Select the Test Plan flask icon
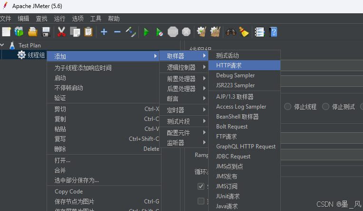This screenshot has width=363, height=211. point(12,46)
